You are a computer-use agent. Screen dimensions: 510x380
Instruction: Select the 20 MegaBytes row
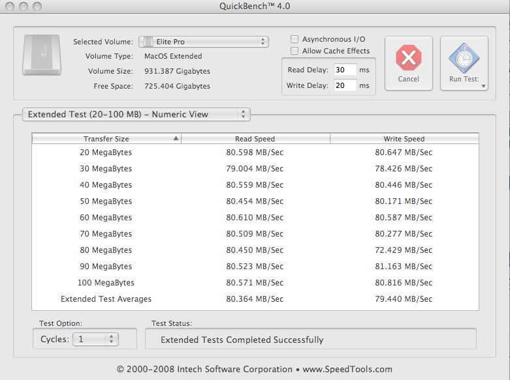tap(255, 153)
